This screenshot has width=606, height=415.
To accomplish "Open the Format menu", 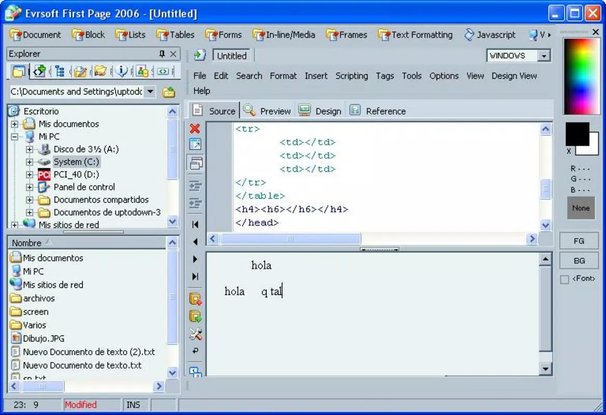I will point(283,76).
